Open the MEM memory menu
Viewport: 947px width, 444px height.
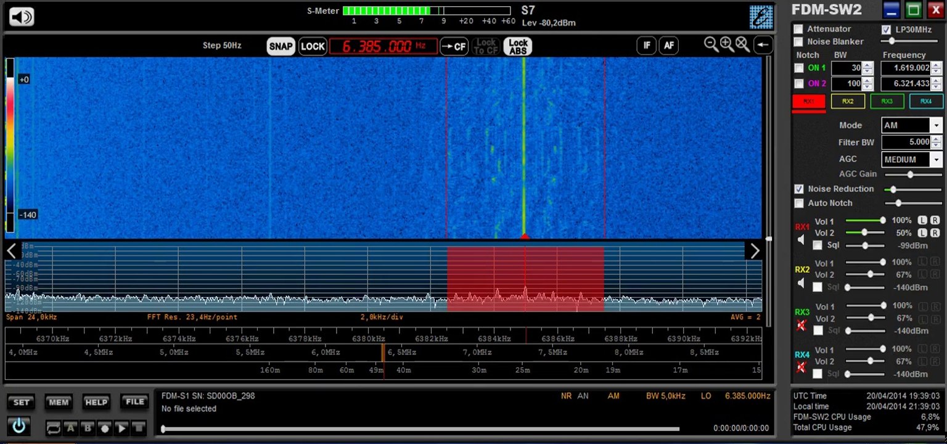click(x=59, y=402)
